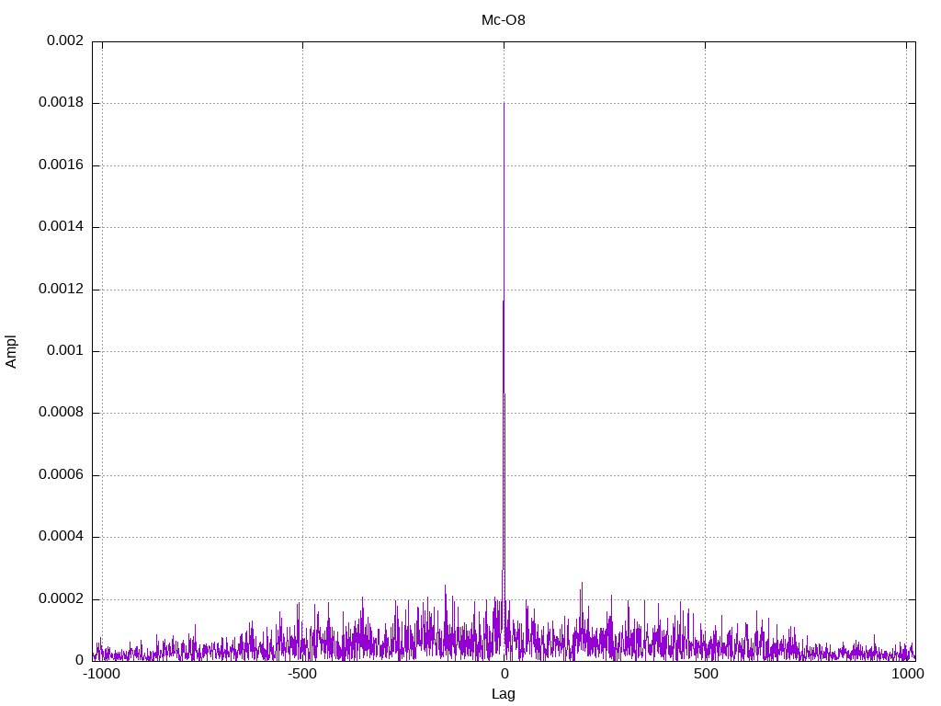The height and width of the screenshot is (706, 941).
Task: Pick the 0.0008 y-axis tick label
Action: (x=61, y=413)
